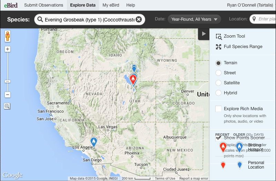Viewport: 276px width, 181px height.
Task: Open Submit Observations menu
Action: (x=44, y=5)
